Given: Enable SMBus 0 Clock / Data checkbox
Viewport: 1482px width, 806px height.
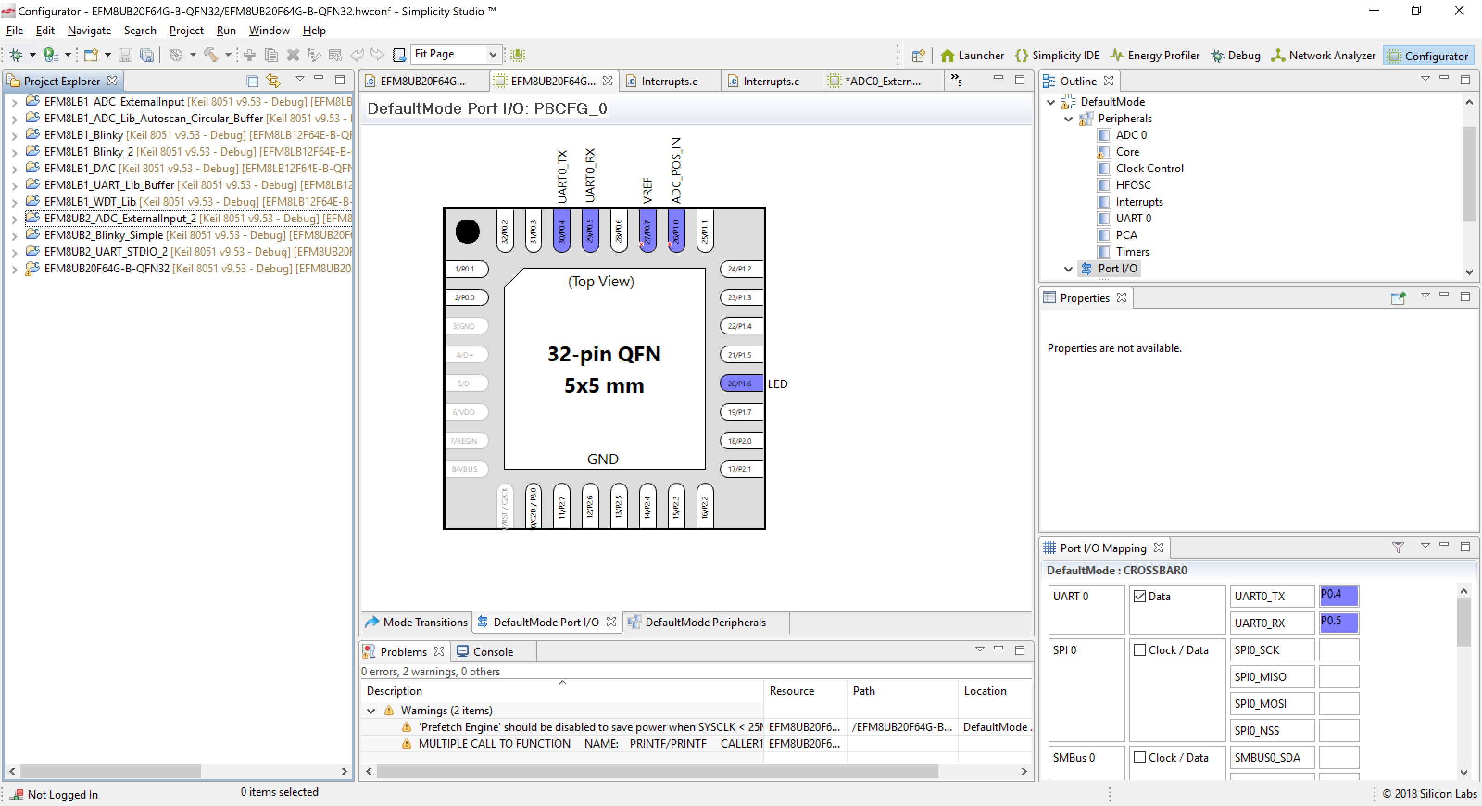Looking at the screenshot, I should 1139,757.
